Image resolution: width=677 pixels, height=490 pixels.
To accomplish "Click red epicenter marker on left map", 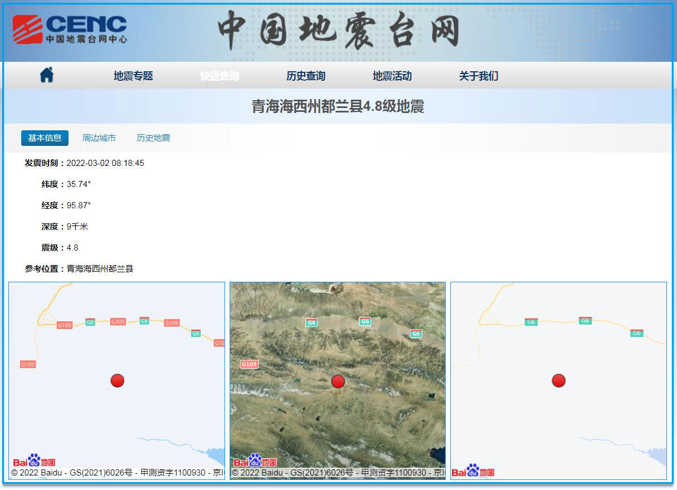I will [117, 381].
